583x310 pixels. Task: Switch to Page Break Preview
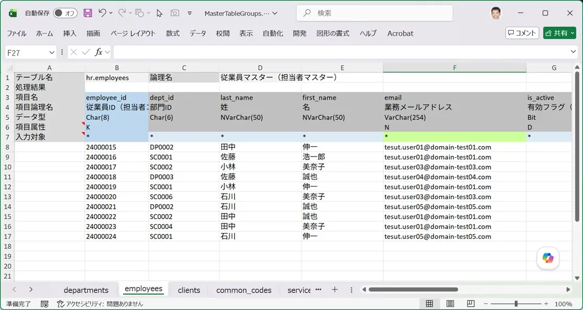(x=471, y=304)
